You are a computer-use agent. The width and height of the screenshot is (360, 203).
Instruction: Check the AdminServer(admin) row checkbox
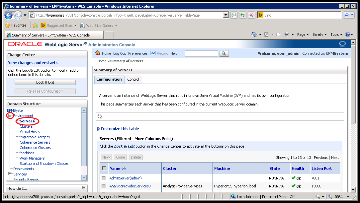[104, 178]
